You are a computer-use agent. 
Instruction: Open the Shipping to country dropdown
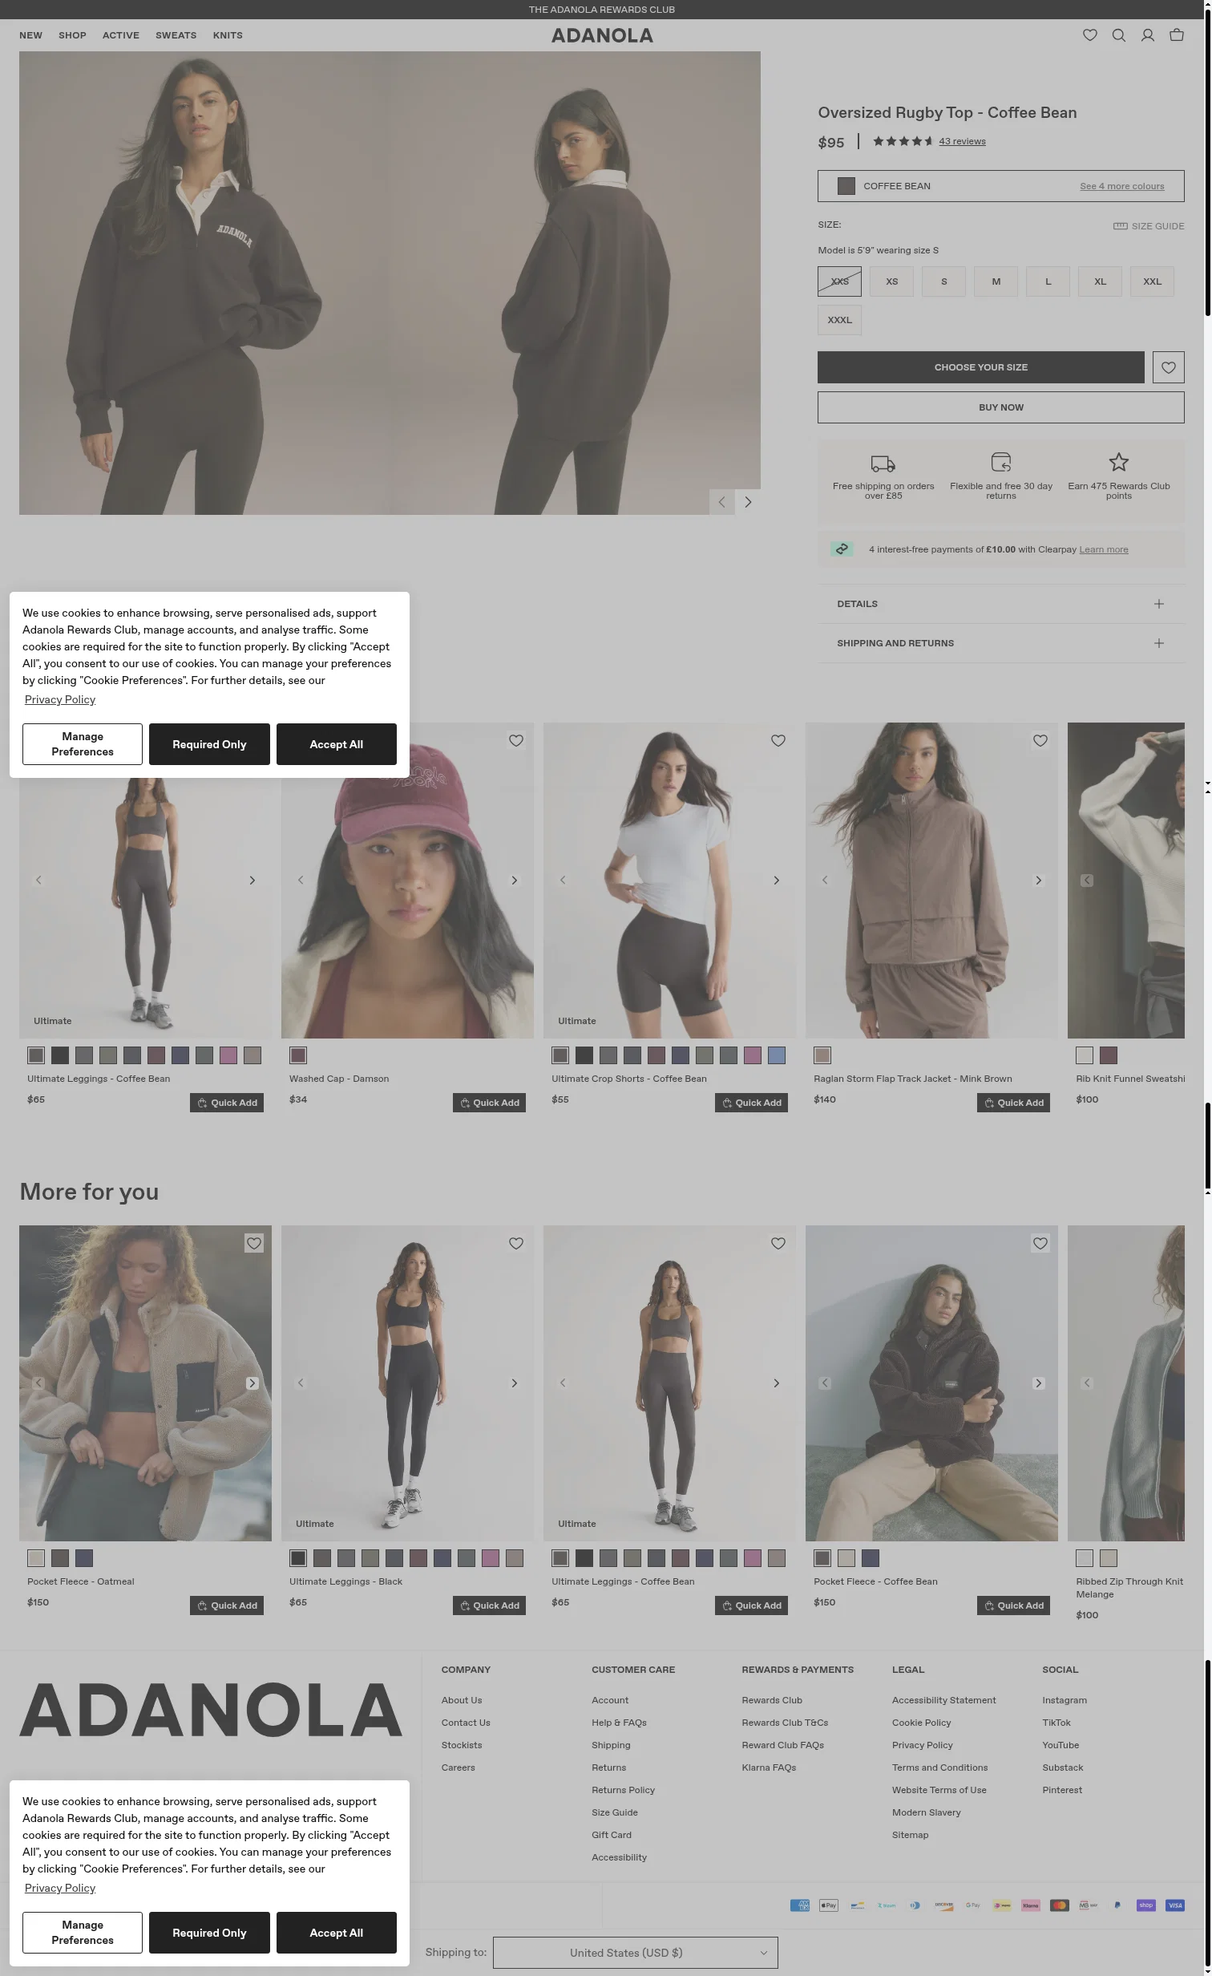pos(636,1953)
